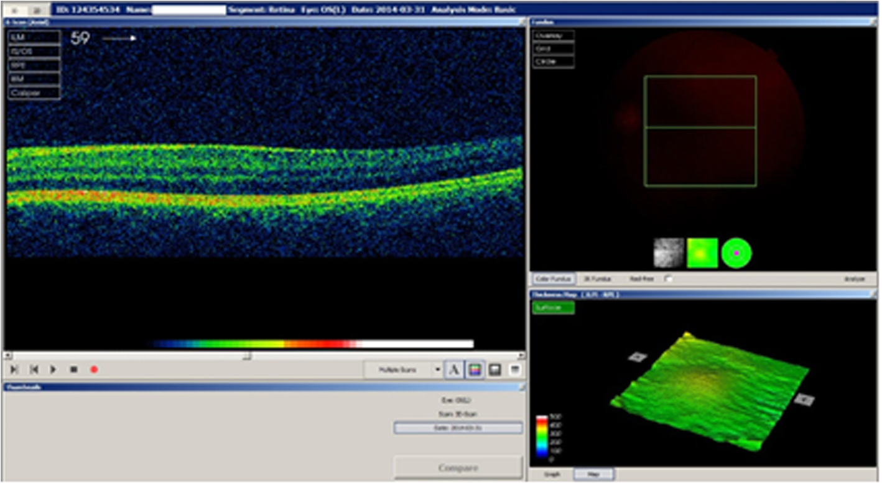The width and height of the screenshot is (882, 485).
Task: Toggle the RPE layer overlay button
Action: pyautogui.click(x=34, y=65)
